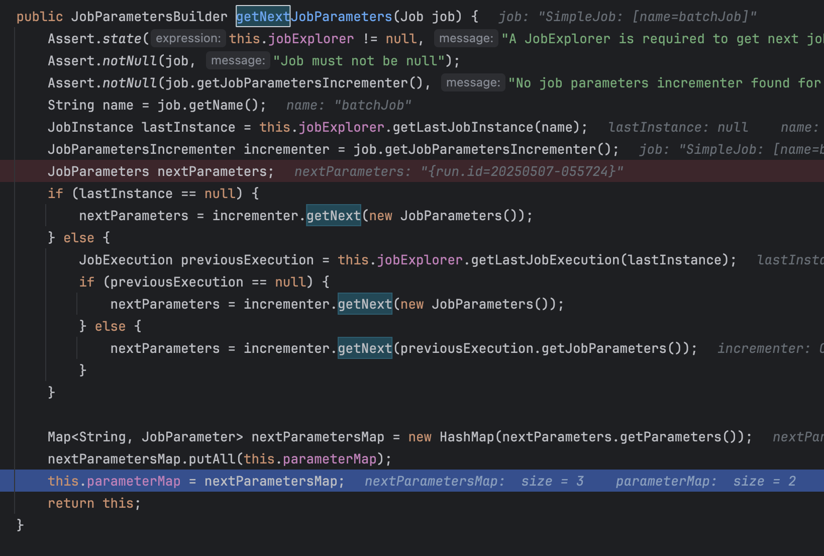
Task: Click 'if (previousExecution == null)' condition
Action: [196, 282]
